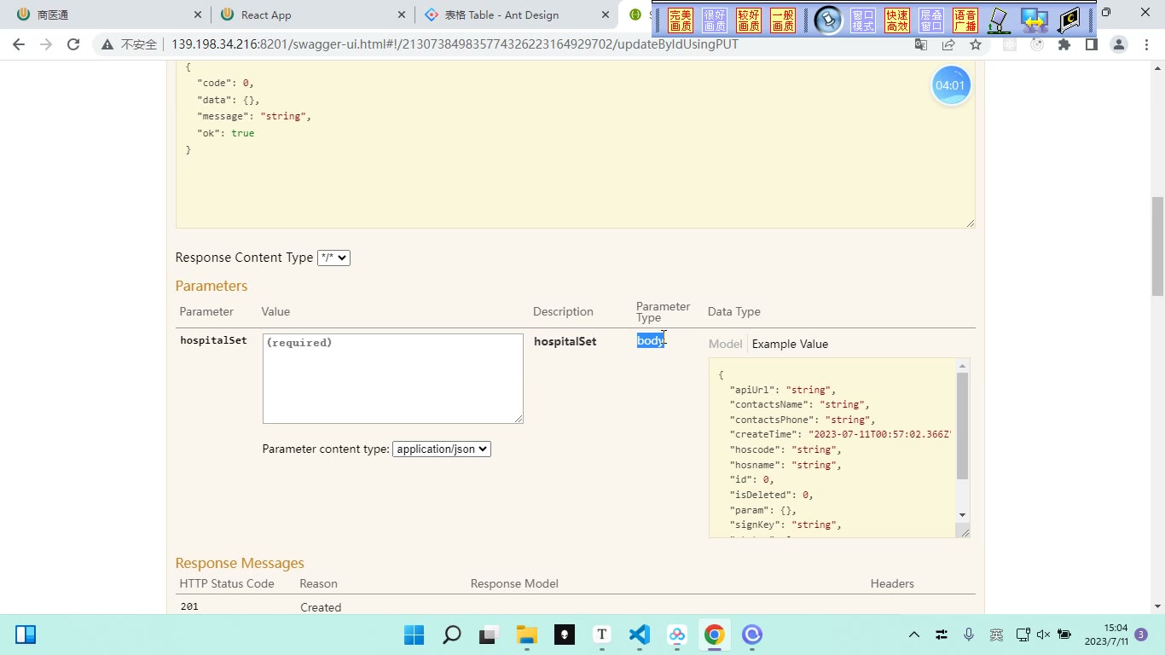The image size is (1165, 655).
Task: Click the address bar URL
Action: tap(455, 44)
